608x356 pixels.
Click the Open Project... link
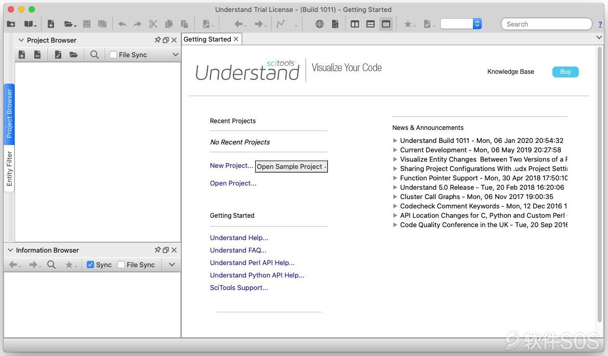point(233,183)
